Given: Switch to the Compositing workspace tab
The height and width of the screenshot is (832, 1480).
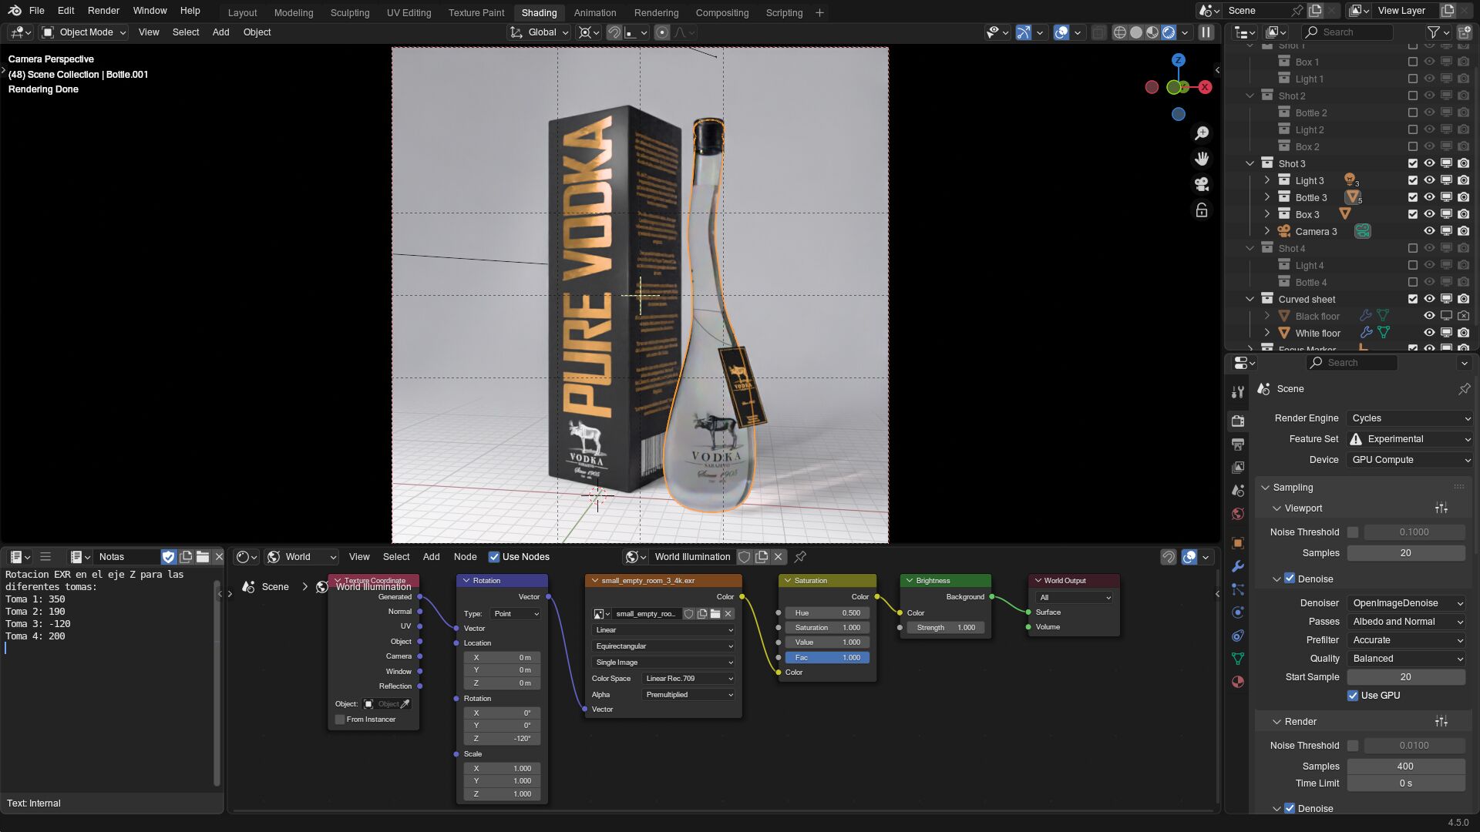Looking at the screenshot, I should (x=721, y=12).
